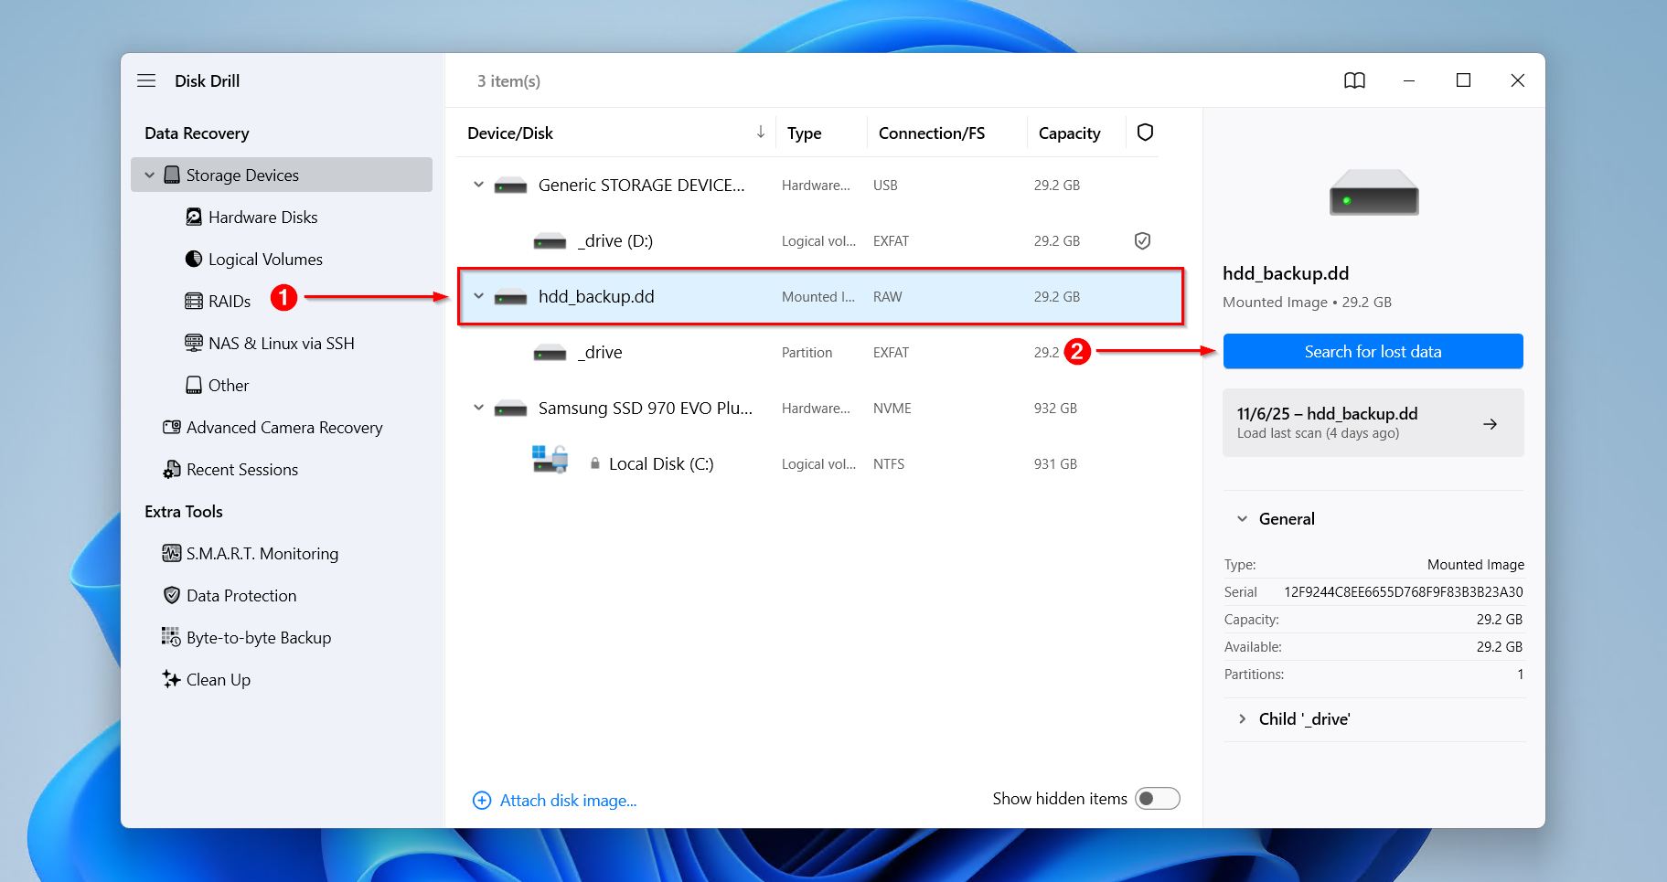Open the Clean Up tool
Screen dimensions: 1667x882
[218, 679]
